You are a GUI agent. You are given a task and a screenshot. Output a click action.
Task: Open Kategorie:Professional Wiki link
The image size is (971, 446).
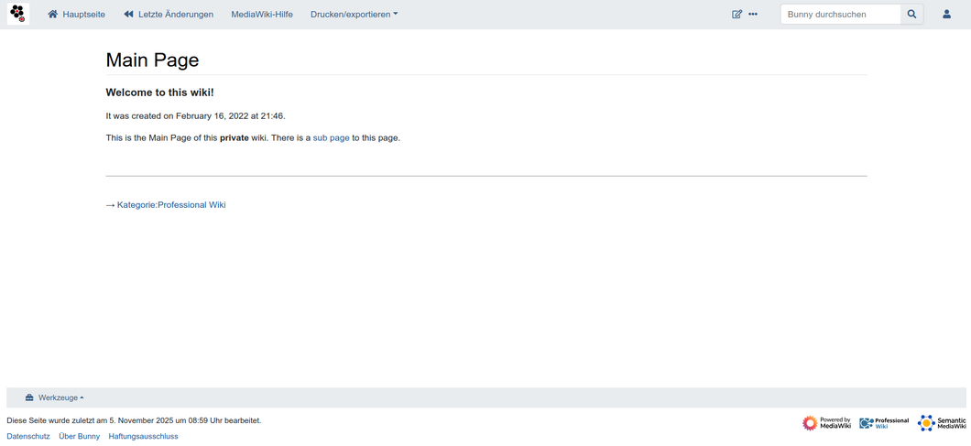[171, 205]
